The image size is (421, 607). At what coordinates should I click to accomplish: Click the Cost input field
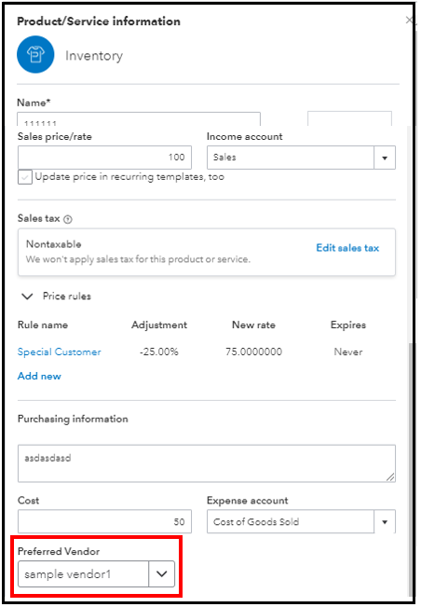click(x=104, y=521)
